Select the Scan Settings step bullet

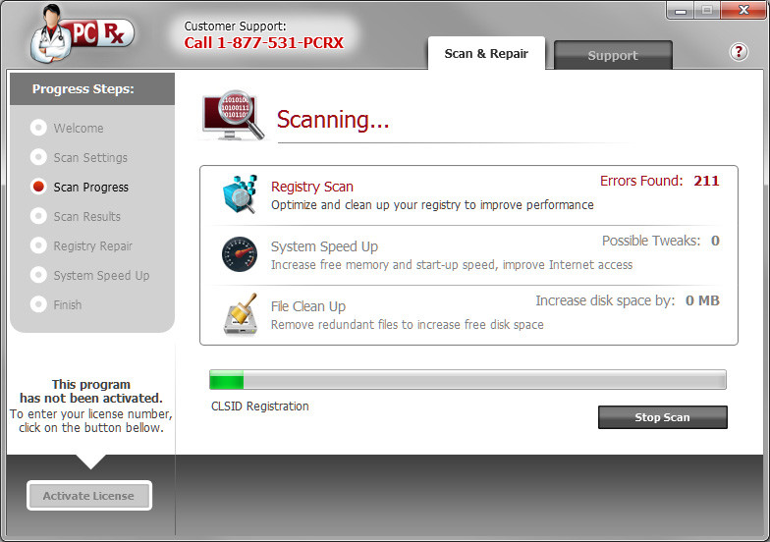coord(38,157)
